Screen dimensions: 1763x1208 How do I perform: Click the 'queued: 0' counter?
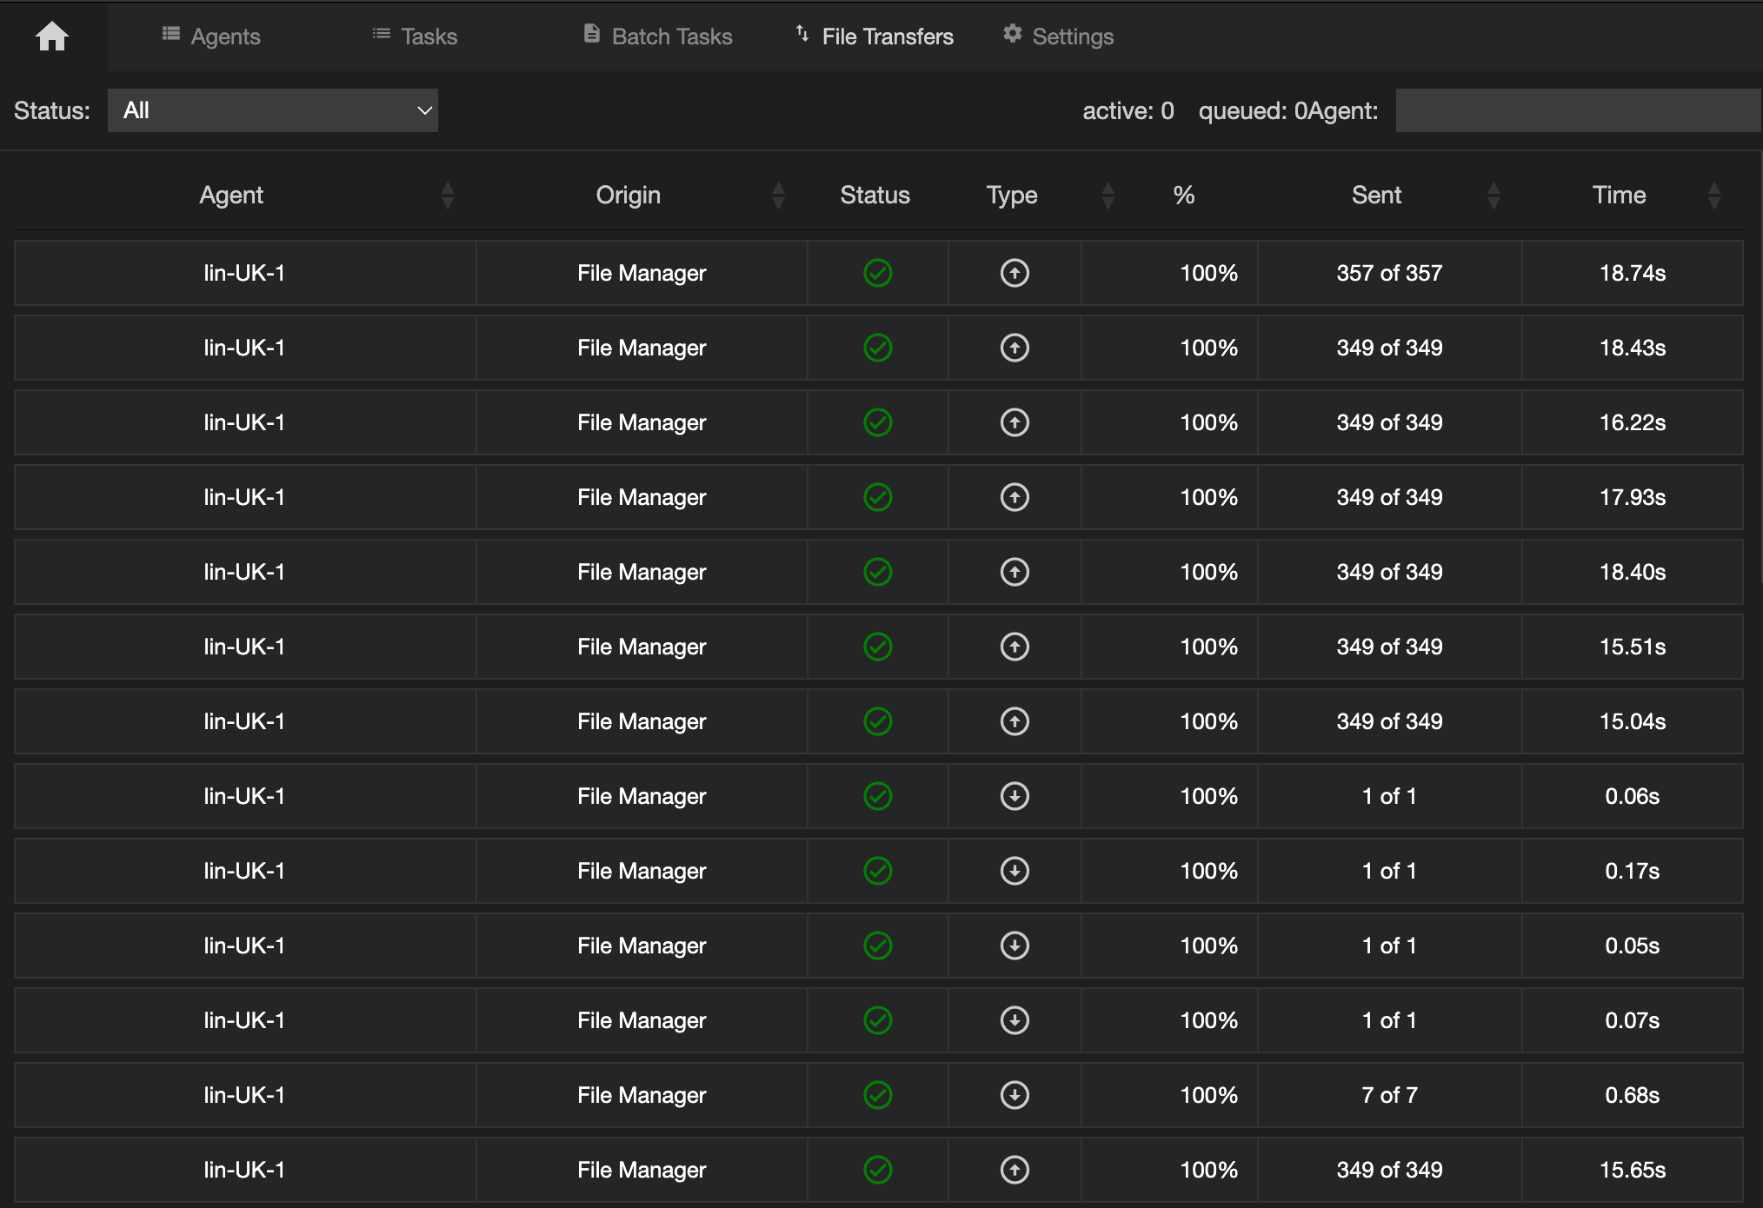pos(1253,110)
